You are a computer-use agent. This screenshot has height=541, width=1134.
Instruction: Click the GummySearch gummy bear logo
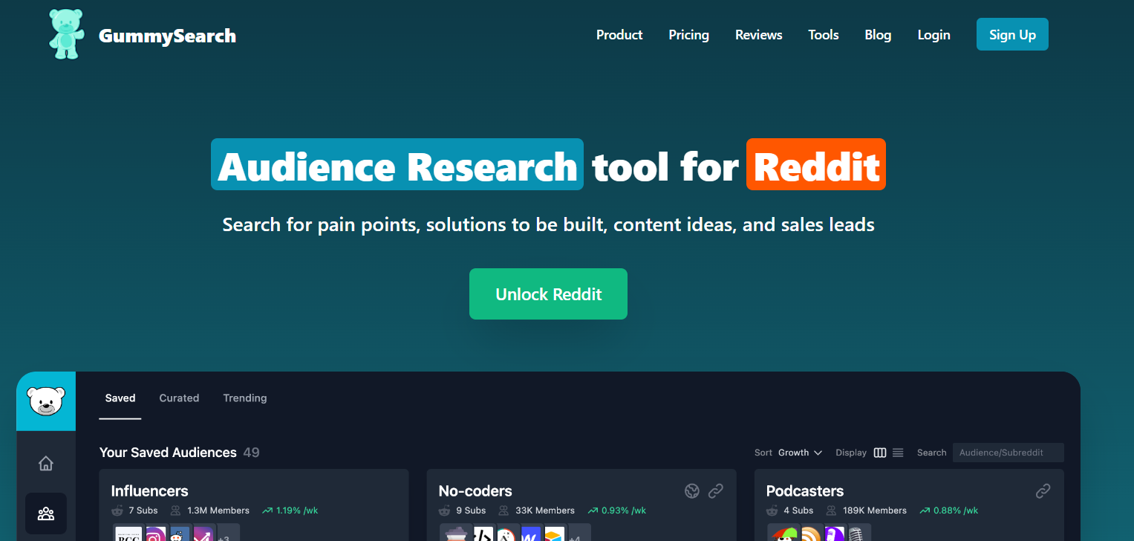[67, 34]
